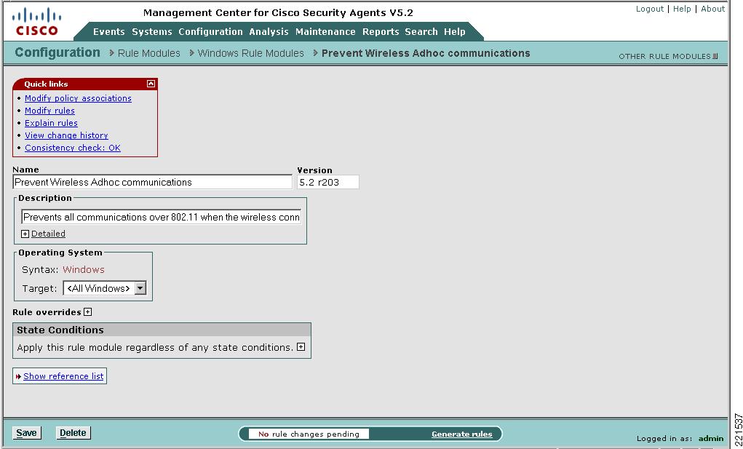Open the Events menu
The height and width of the screenshot is (449, 743).
coord(109,32)
